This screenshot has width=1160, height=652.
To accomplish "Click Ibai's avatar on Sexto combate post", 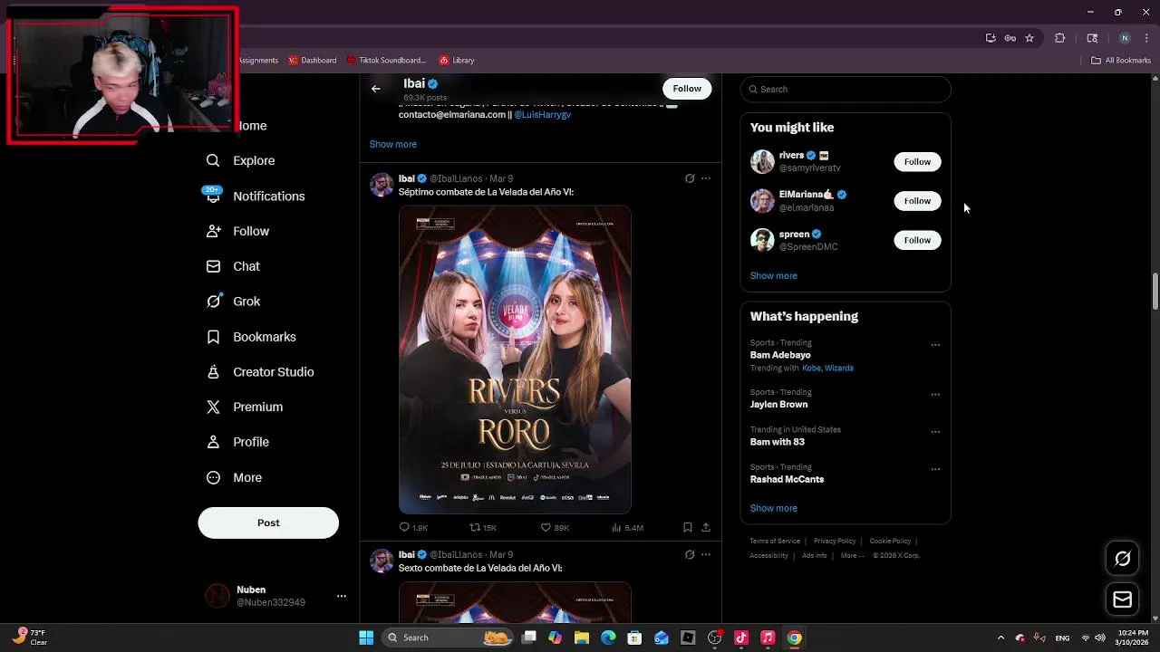I will point(382,561).
